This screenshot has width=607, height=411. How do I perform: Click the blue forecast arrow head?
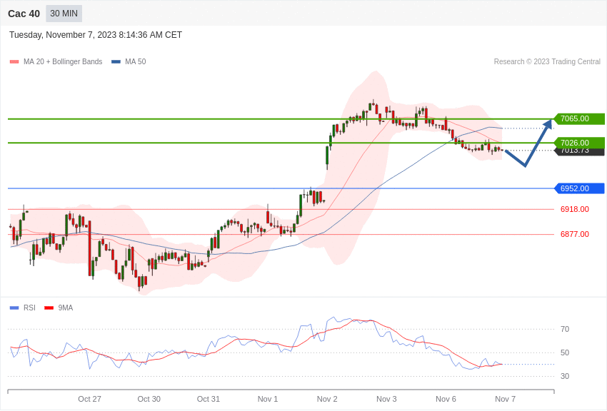(548, 124)
